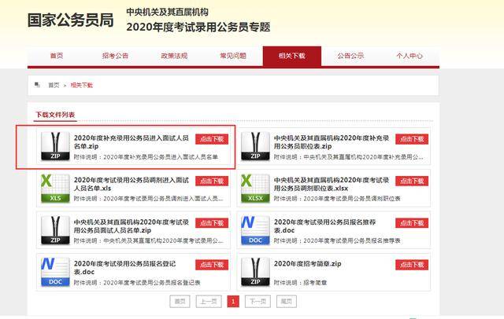Click file name 2020年度考试录用公务员报名登记表.doc

coord(124,268)
